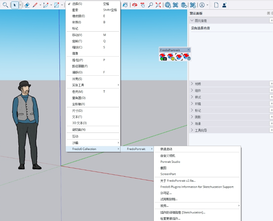Select Portrait Studio from the submenu
This screenshot has width=273, height=221.
pos(170,162)
